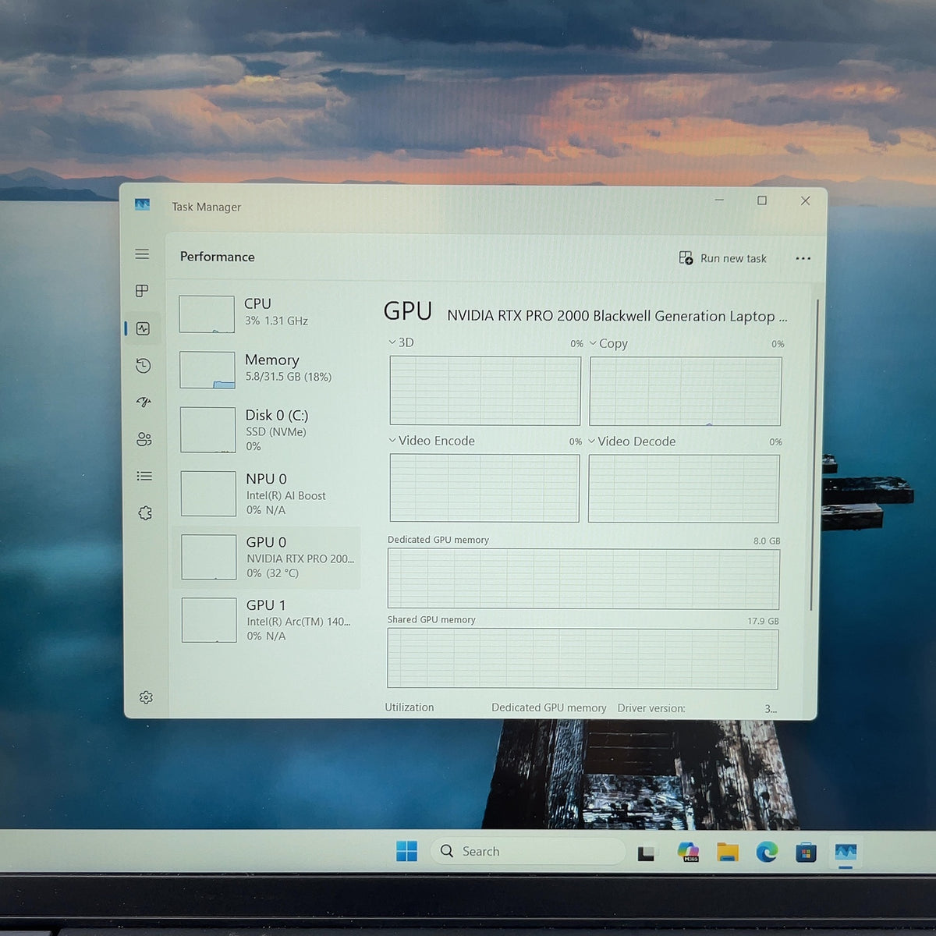The height and width of the screenshot is (936, 936).
Task: Open the Services page icon
Action: (145, 513)
